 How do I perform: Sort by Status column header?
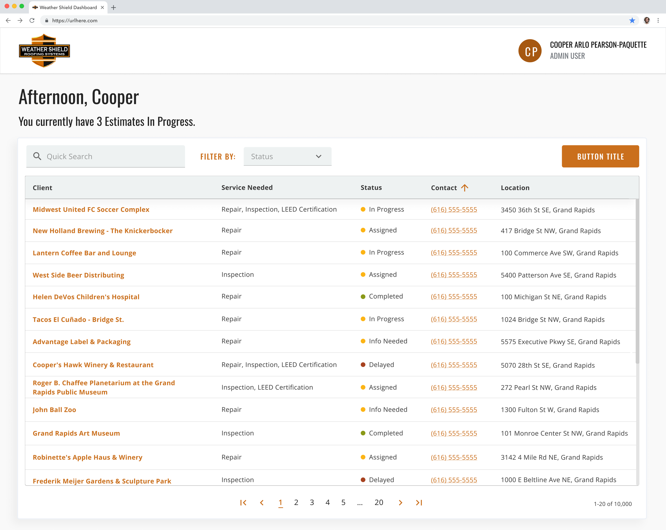(x=371, y=187)
